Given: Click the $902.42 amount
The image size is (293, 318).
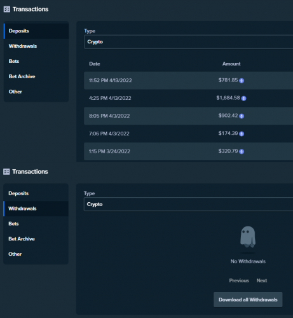Looking at the screenshot, I should pyautogui.click(x=228, y=116).
